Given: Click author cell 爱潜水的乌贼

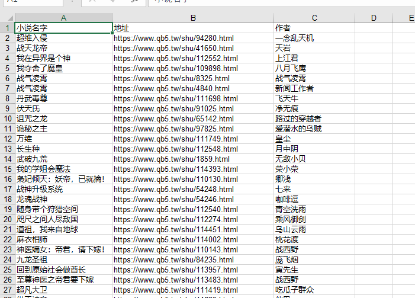Looking at the screenshot, I should [x=314, y=129].
